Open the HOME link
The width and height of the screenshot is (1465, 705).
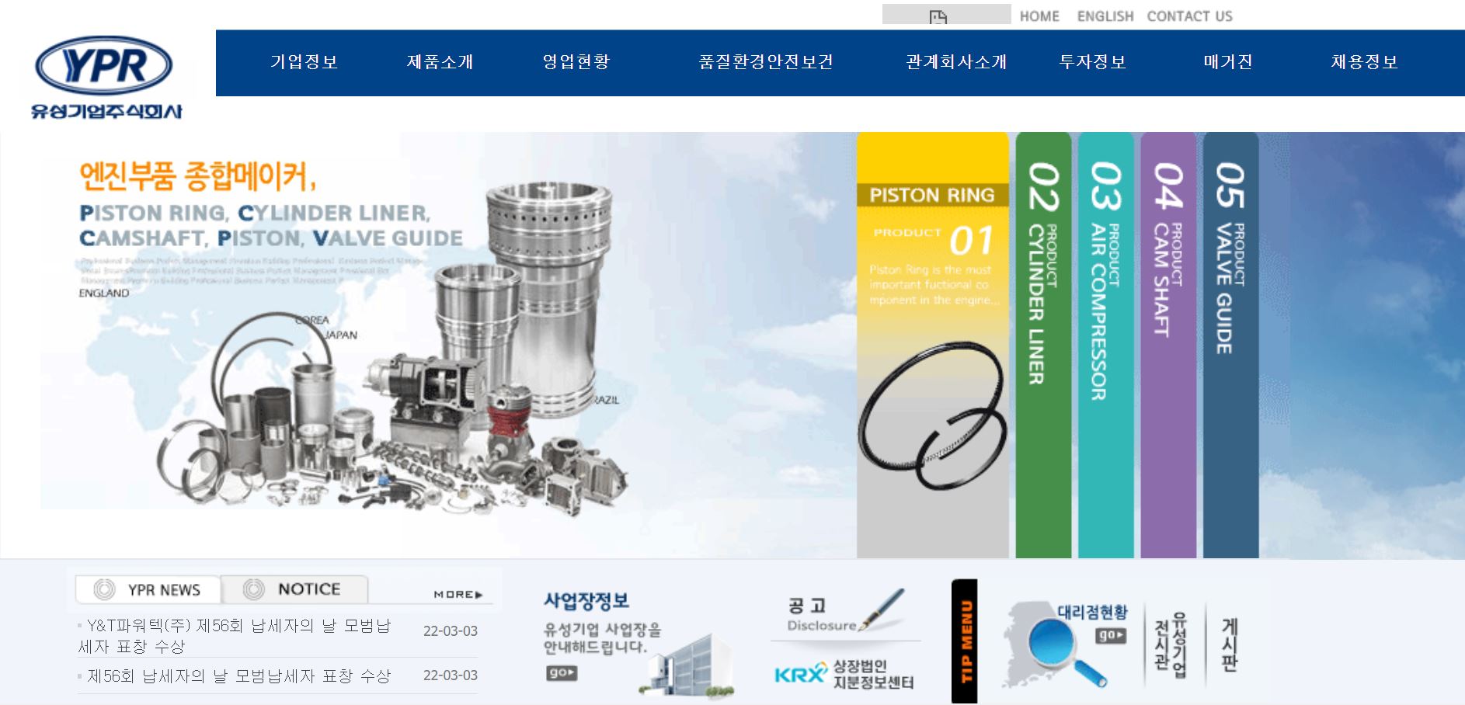1039,16
